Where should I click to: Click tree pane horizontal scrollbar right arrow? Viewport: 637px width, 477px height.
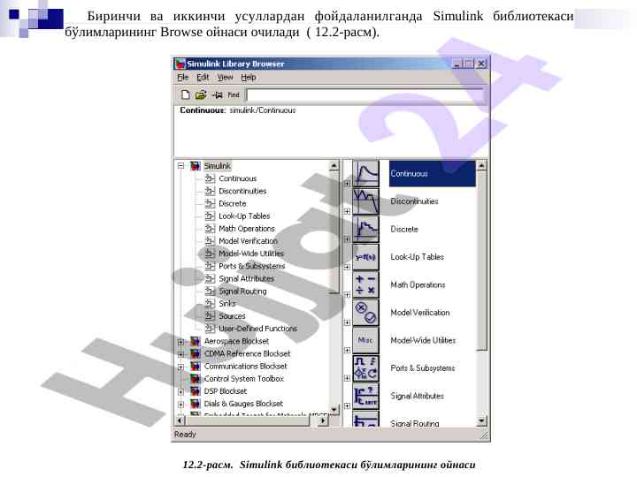(x=323, y=420)
